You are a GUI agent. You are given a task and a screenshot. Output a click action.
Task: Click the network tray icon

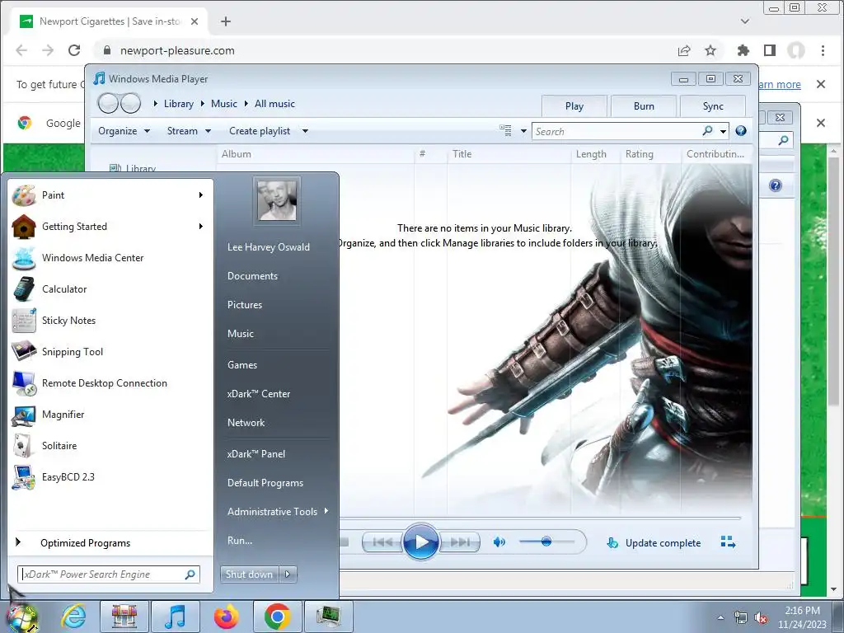point(741,617)
